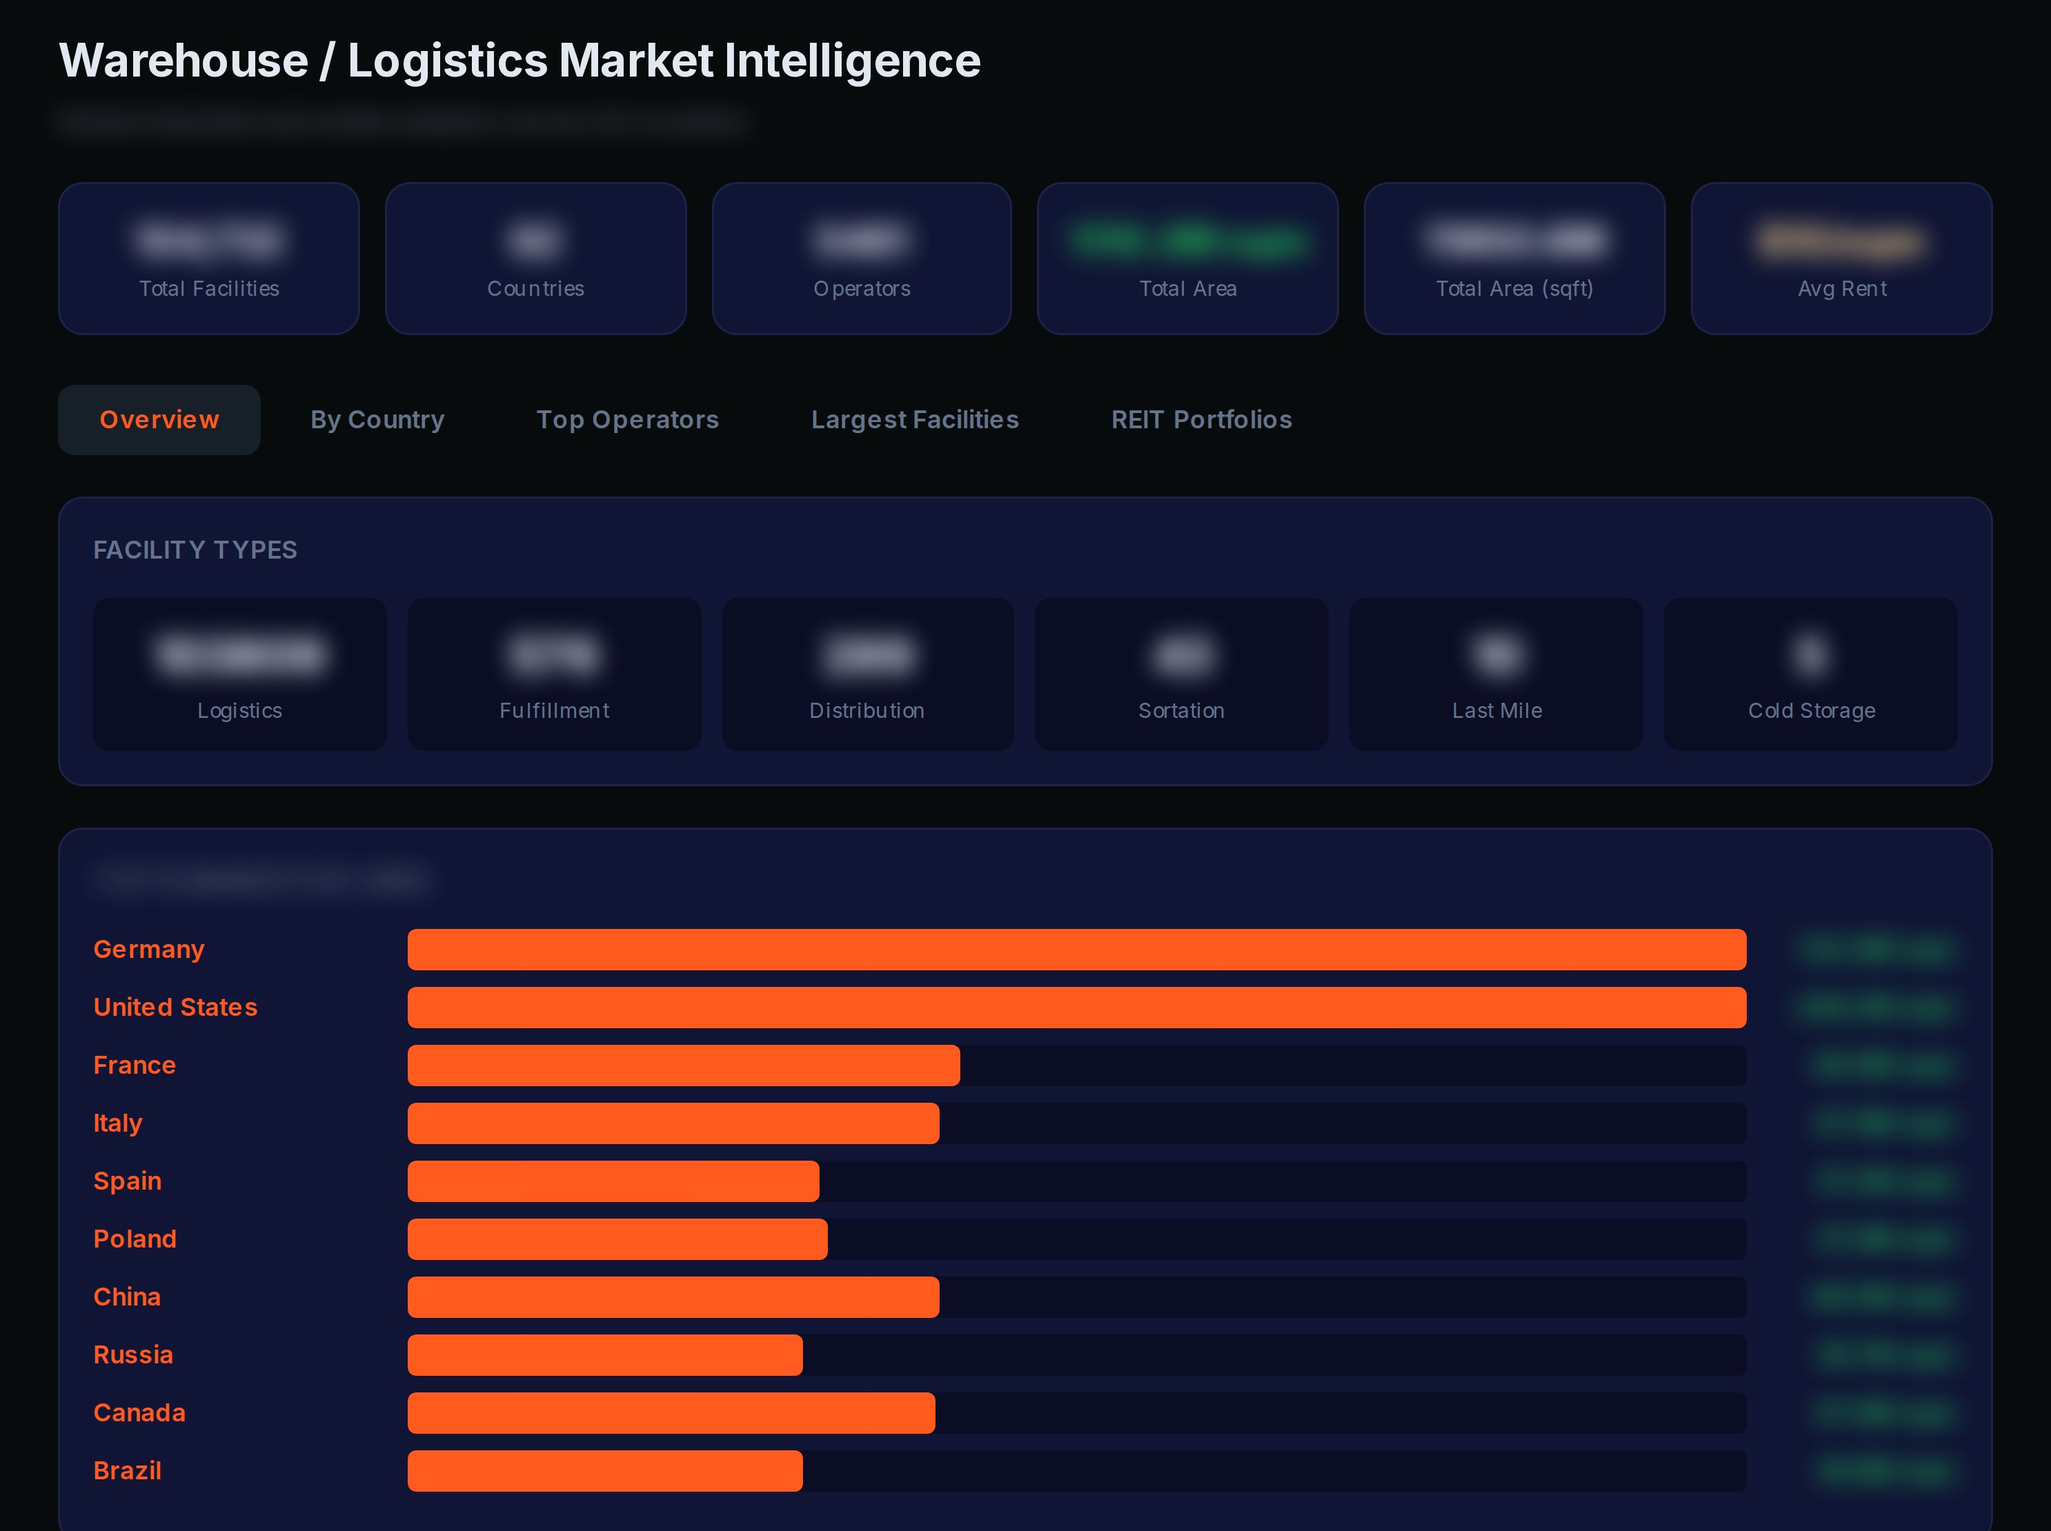Click the Brazil country label
Viewport: 2051px width, 1531px height.
[127, 1471]
